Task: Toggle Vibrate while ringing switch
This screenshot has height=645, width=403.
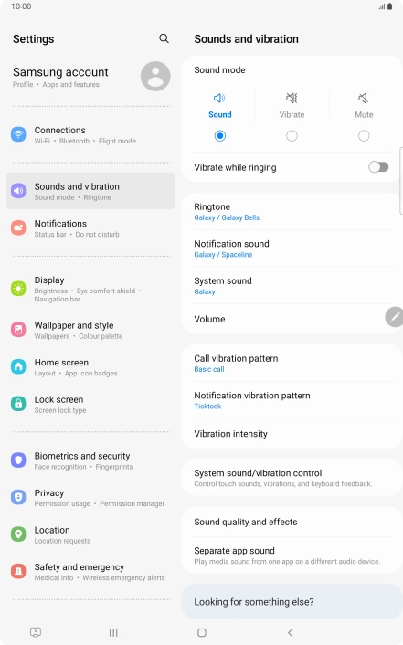Action: tap(378, 167)
